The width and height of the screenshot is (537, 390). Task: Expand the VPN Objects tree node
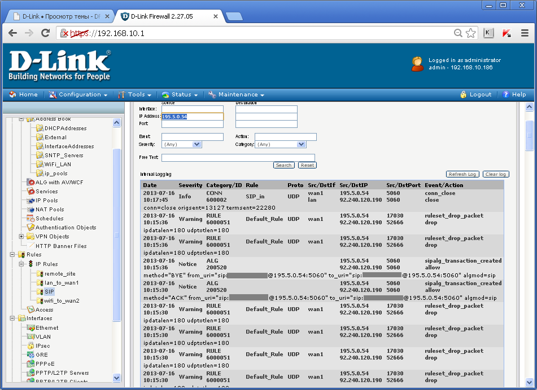coord(22,237)
